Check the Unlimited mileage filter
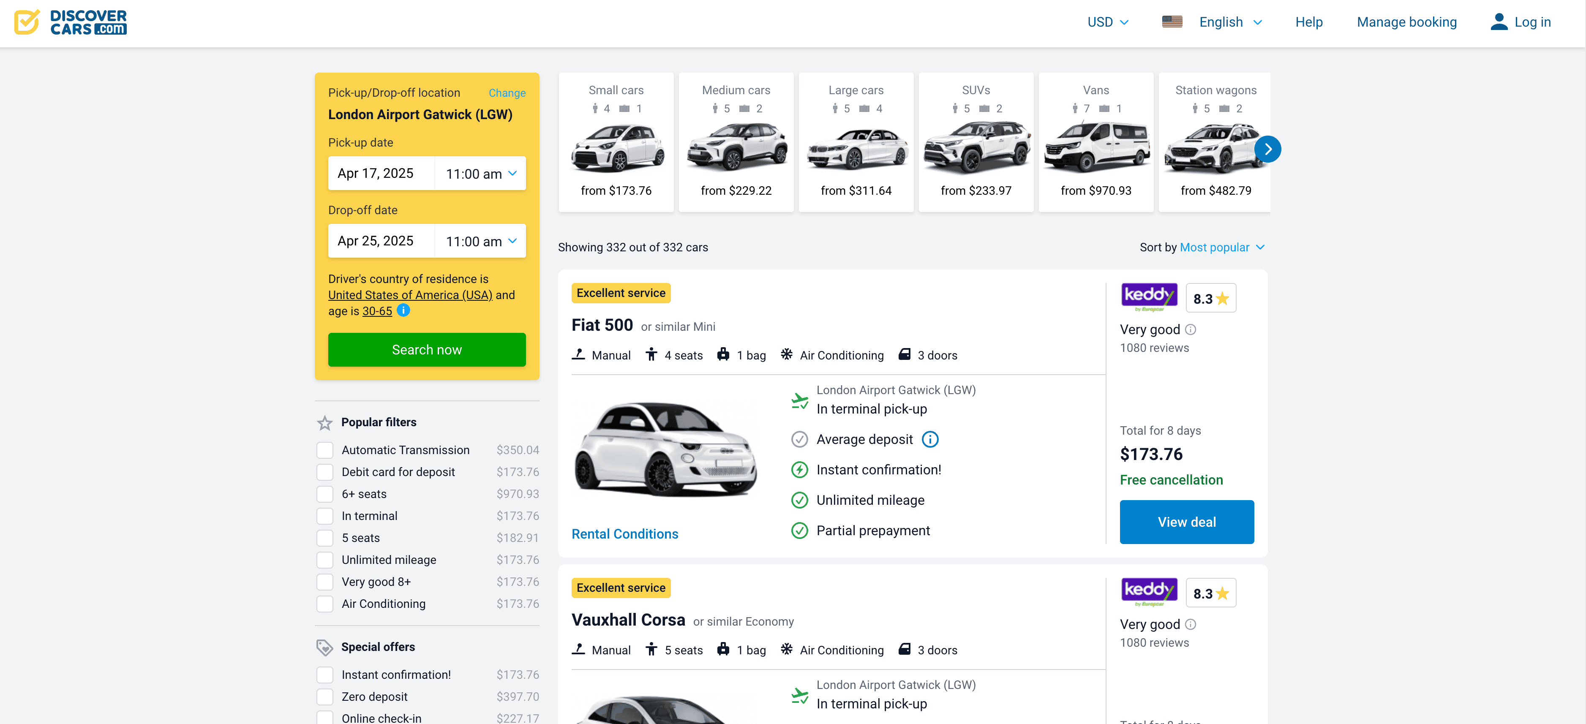Viewport: 1586px width, 724px height. pyautogui.click(x=325, y=560)
